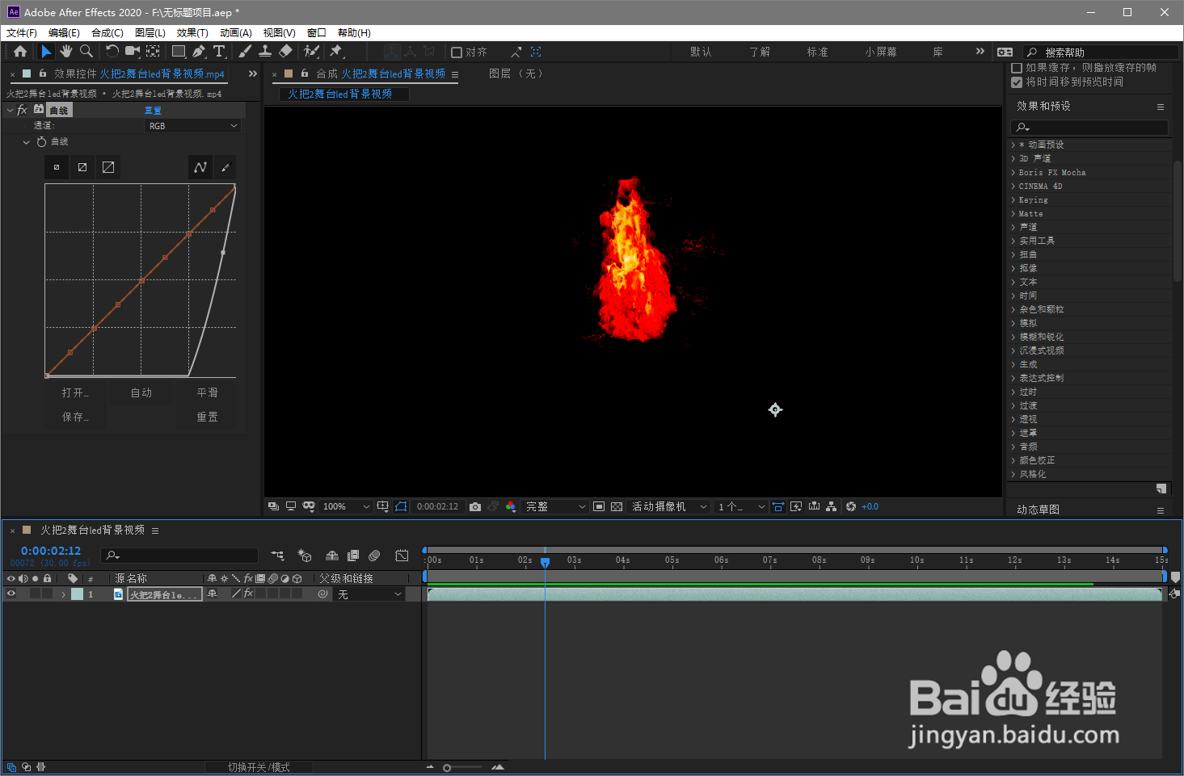The width and height of the screenshot is (1184, 776).
Task: Select the Hand tool
Action: pos(65,52)
